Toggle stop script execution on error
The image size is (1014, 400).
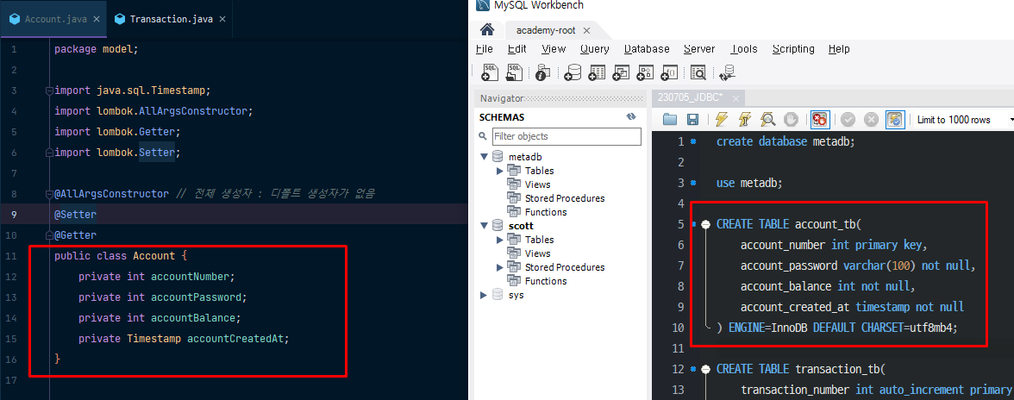[x=820, y=120]
